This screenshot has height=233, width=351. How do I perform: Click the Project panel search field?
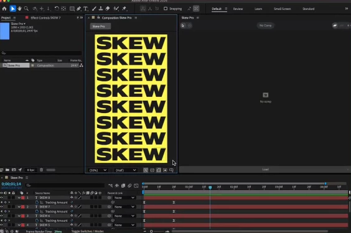tap(42, 53)
